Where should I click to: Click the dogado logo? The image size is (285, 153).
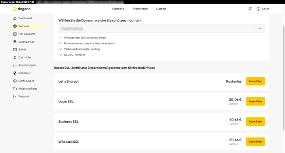[x=21, y=9]
